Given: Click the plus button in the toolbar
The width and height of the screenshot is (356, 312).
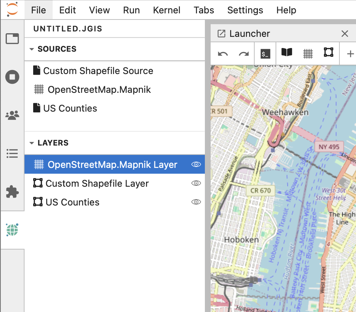Looking at the screenshot, I should point(350,54).
